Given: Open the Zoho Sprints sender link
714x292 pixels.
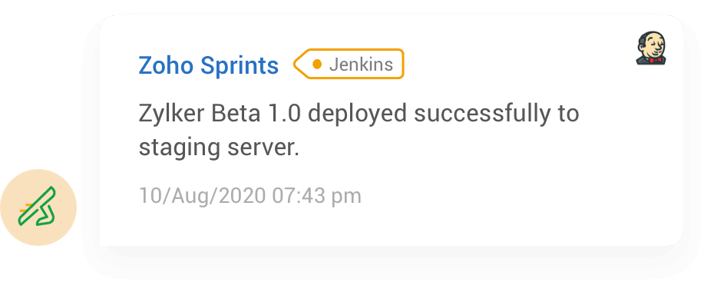Looking at the screenshot, I should coord(209,65).
